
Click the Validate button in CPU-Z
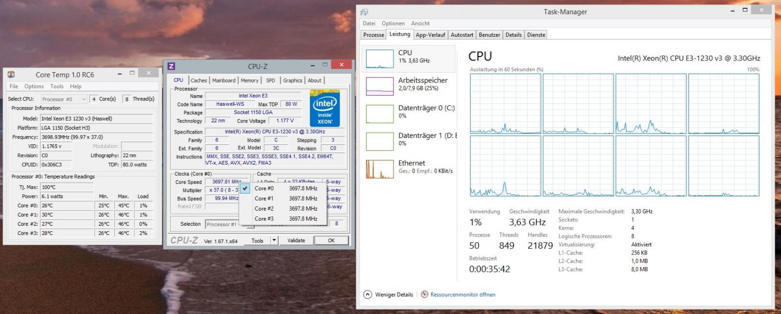296,240
